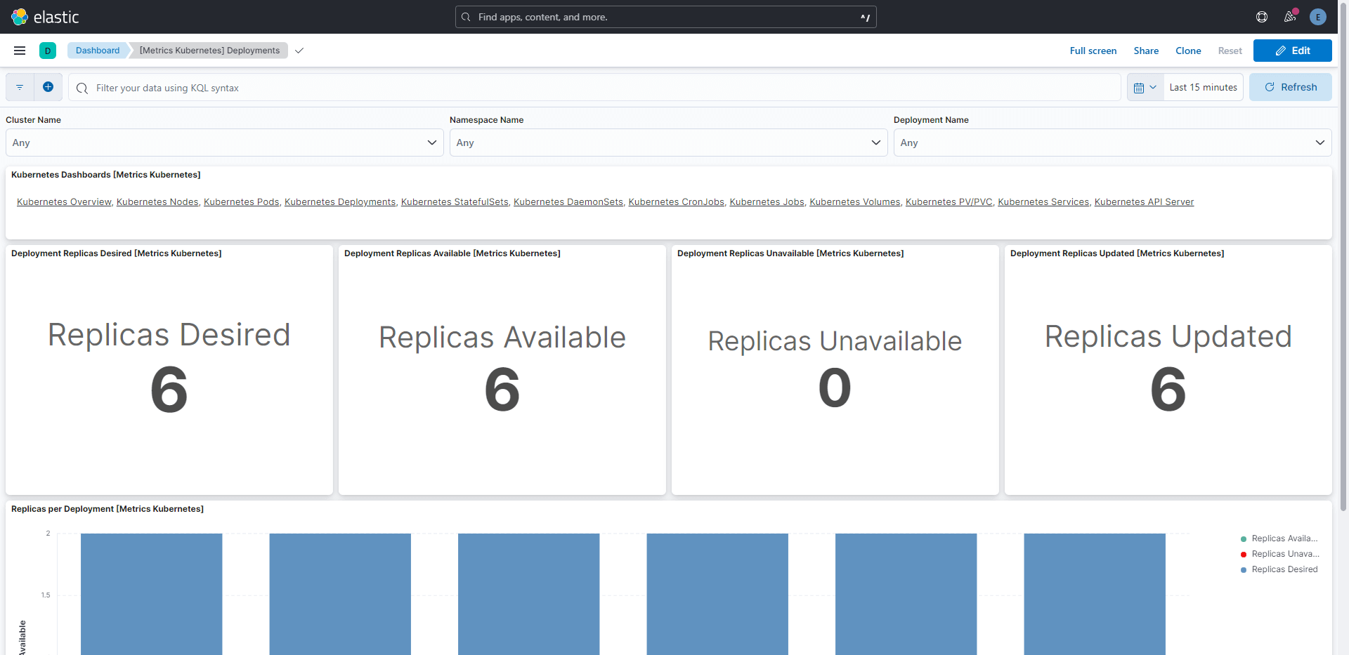The width and height of the screenshot is (1349, 655).
Task: Open the main navigation hamburger menu
Action: coord(20,51)
